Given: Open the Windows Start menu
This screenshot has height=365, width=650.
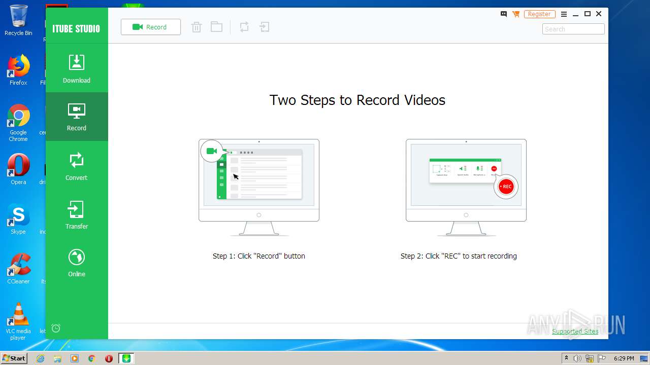Looking at the screenshot, I should click(14, 358).
